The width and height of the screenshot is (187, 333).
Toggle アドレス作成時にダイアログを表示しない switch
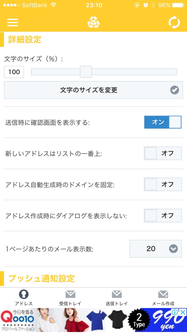tap(163, 216)
